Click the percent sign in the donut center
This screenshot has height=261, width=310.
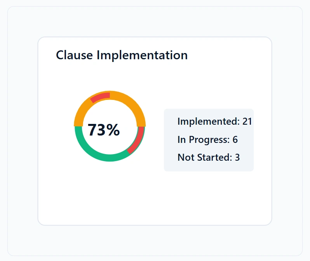[113, 130]
